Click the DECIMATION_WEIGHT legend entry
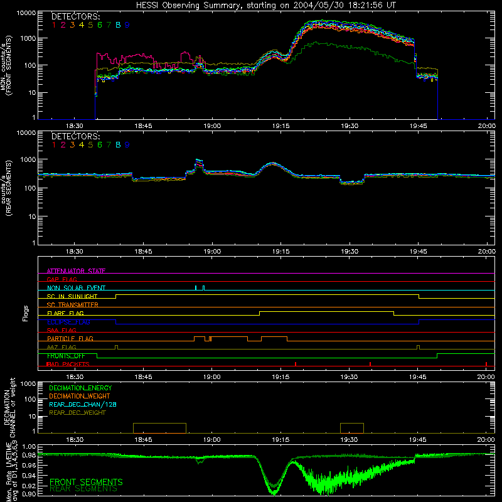The height and width of the screenshot is (502, 502). 80,396
